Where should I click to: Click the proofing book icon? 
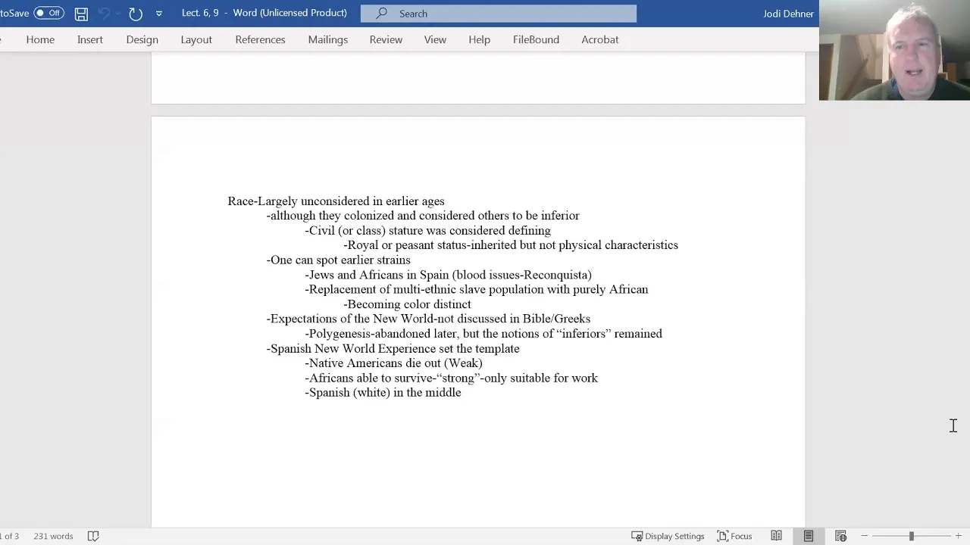point(93,536)
